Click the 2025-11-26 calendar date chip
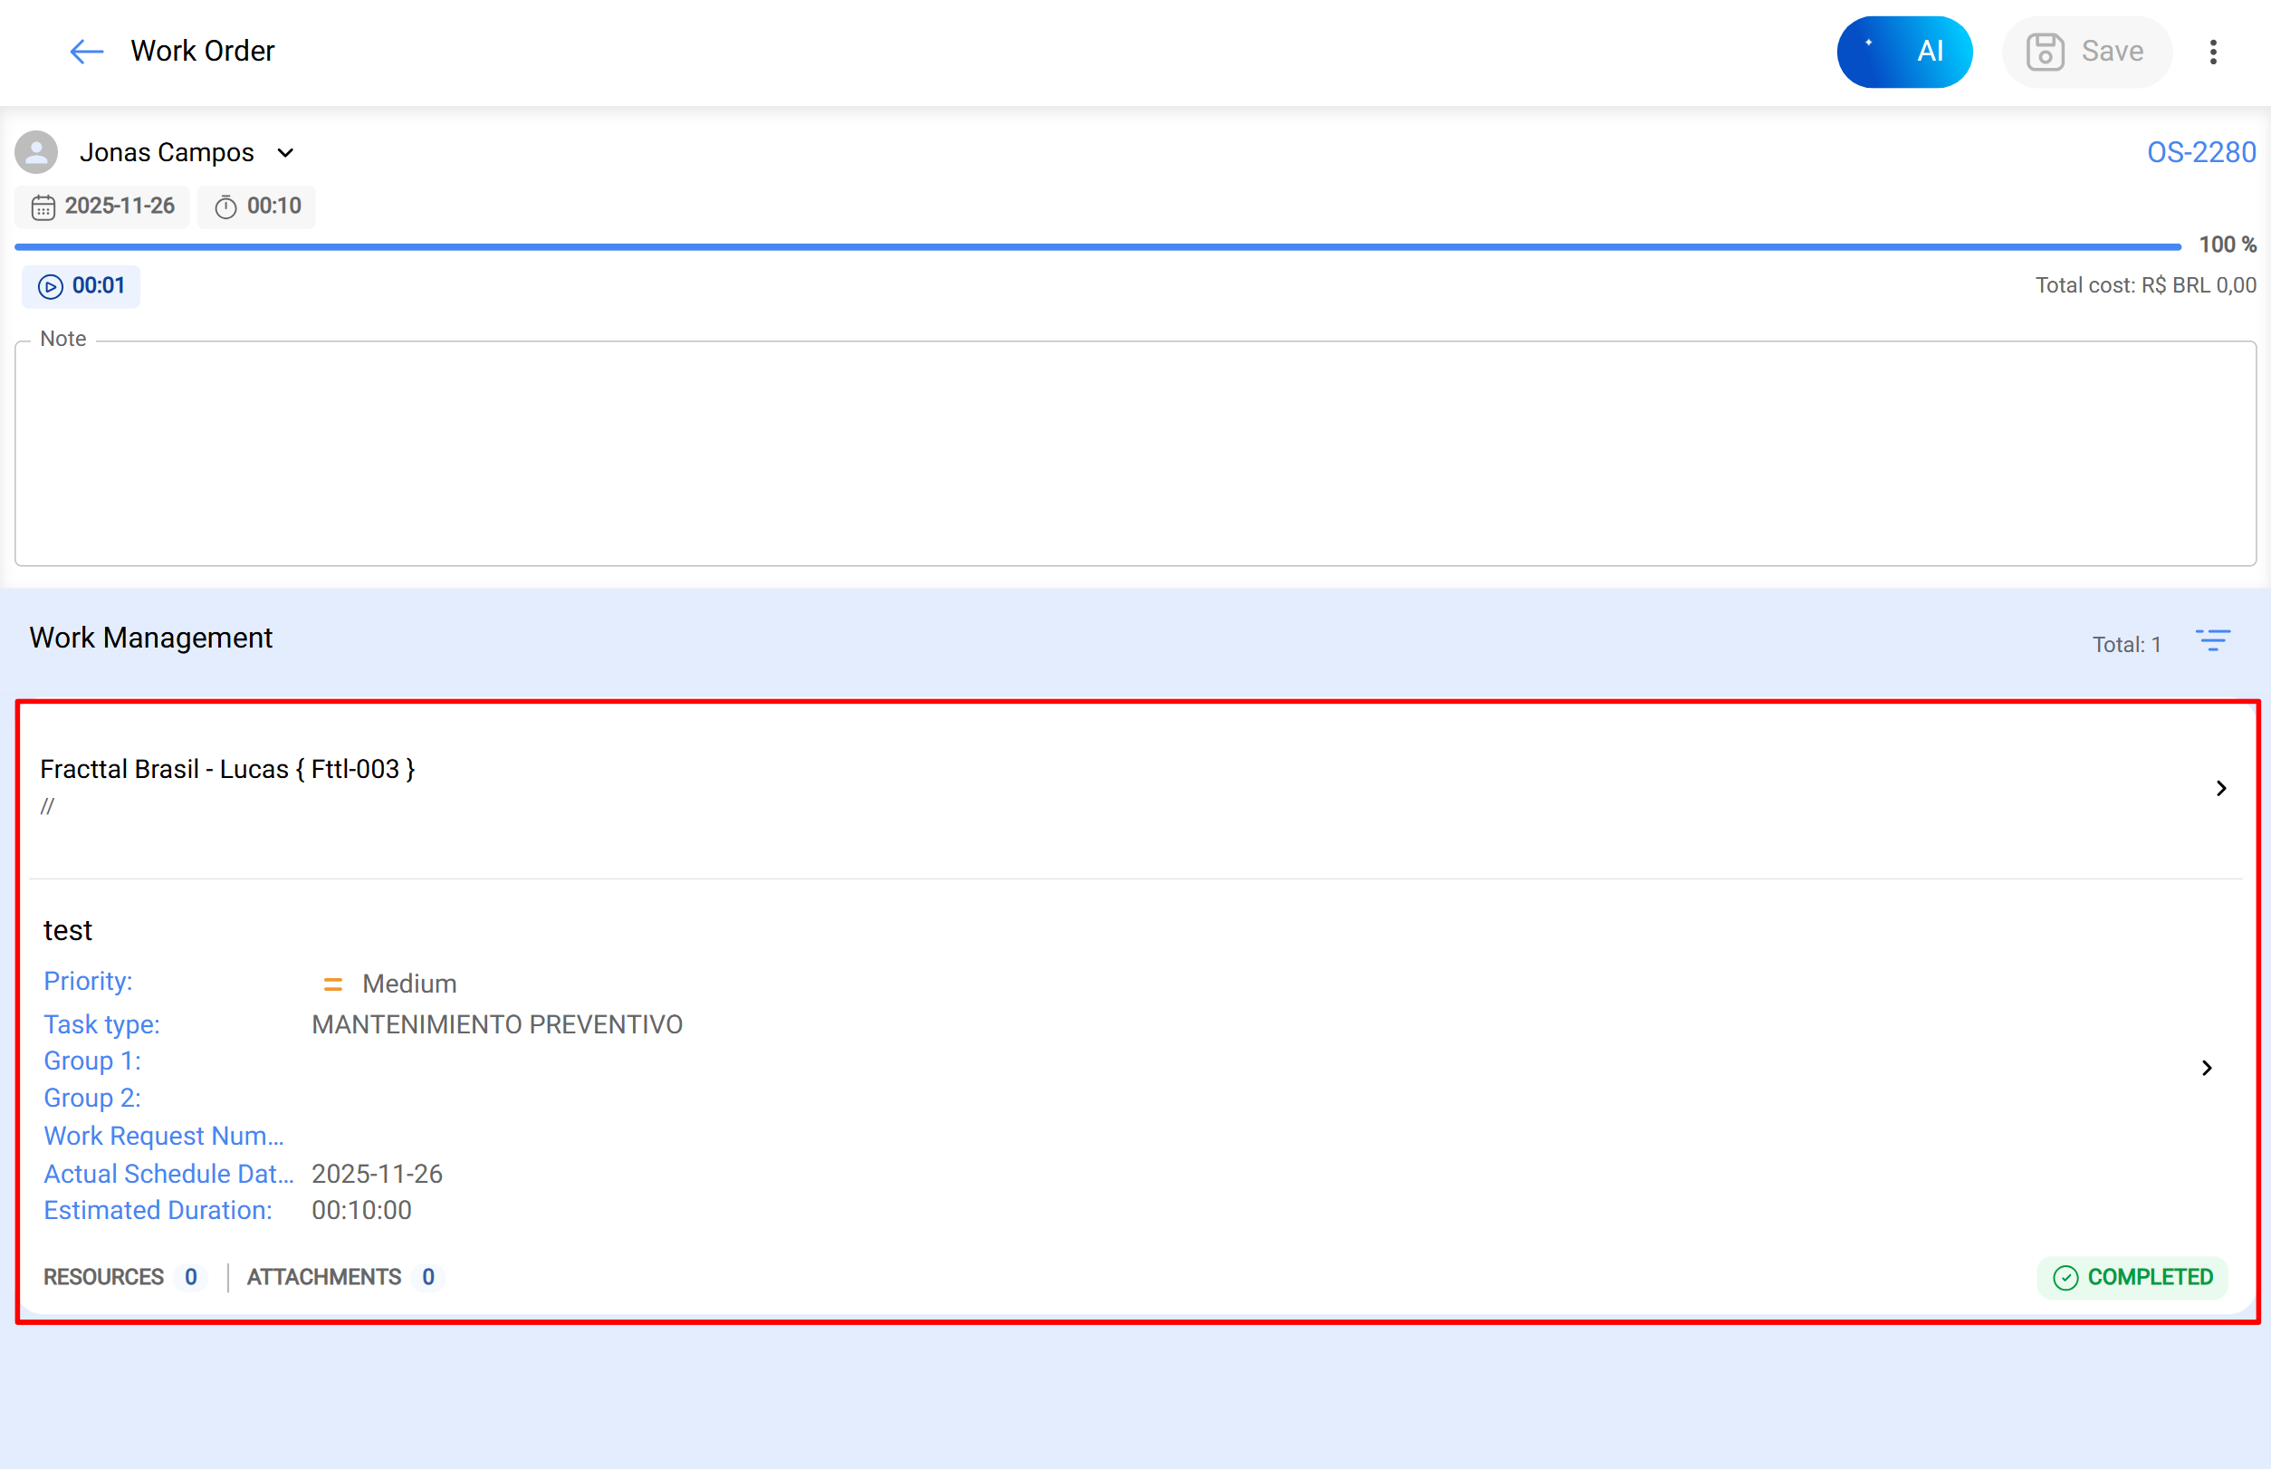The image size is (2271, 1469). 103,206
